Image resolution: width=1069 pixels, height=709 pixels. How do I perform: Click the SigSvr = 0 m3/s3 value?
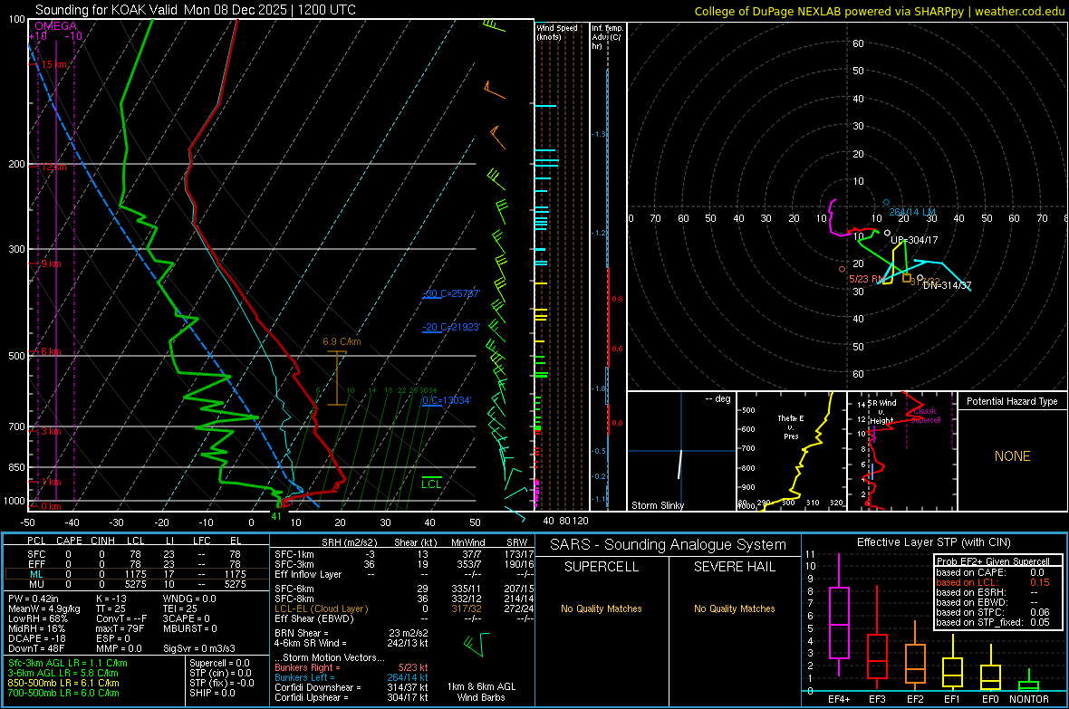coord(199,648)
